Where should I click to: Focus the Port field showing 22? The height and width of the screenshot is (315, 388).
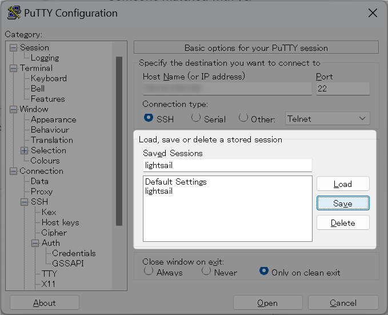343,89
